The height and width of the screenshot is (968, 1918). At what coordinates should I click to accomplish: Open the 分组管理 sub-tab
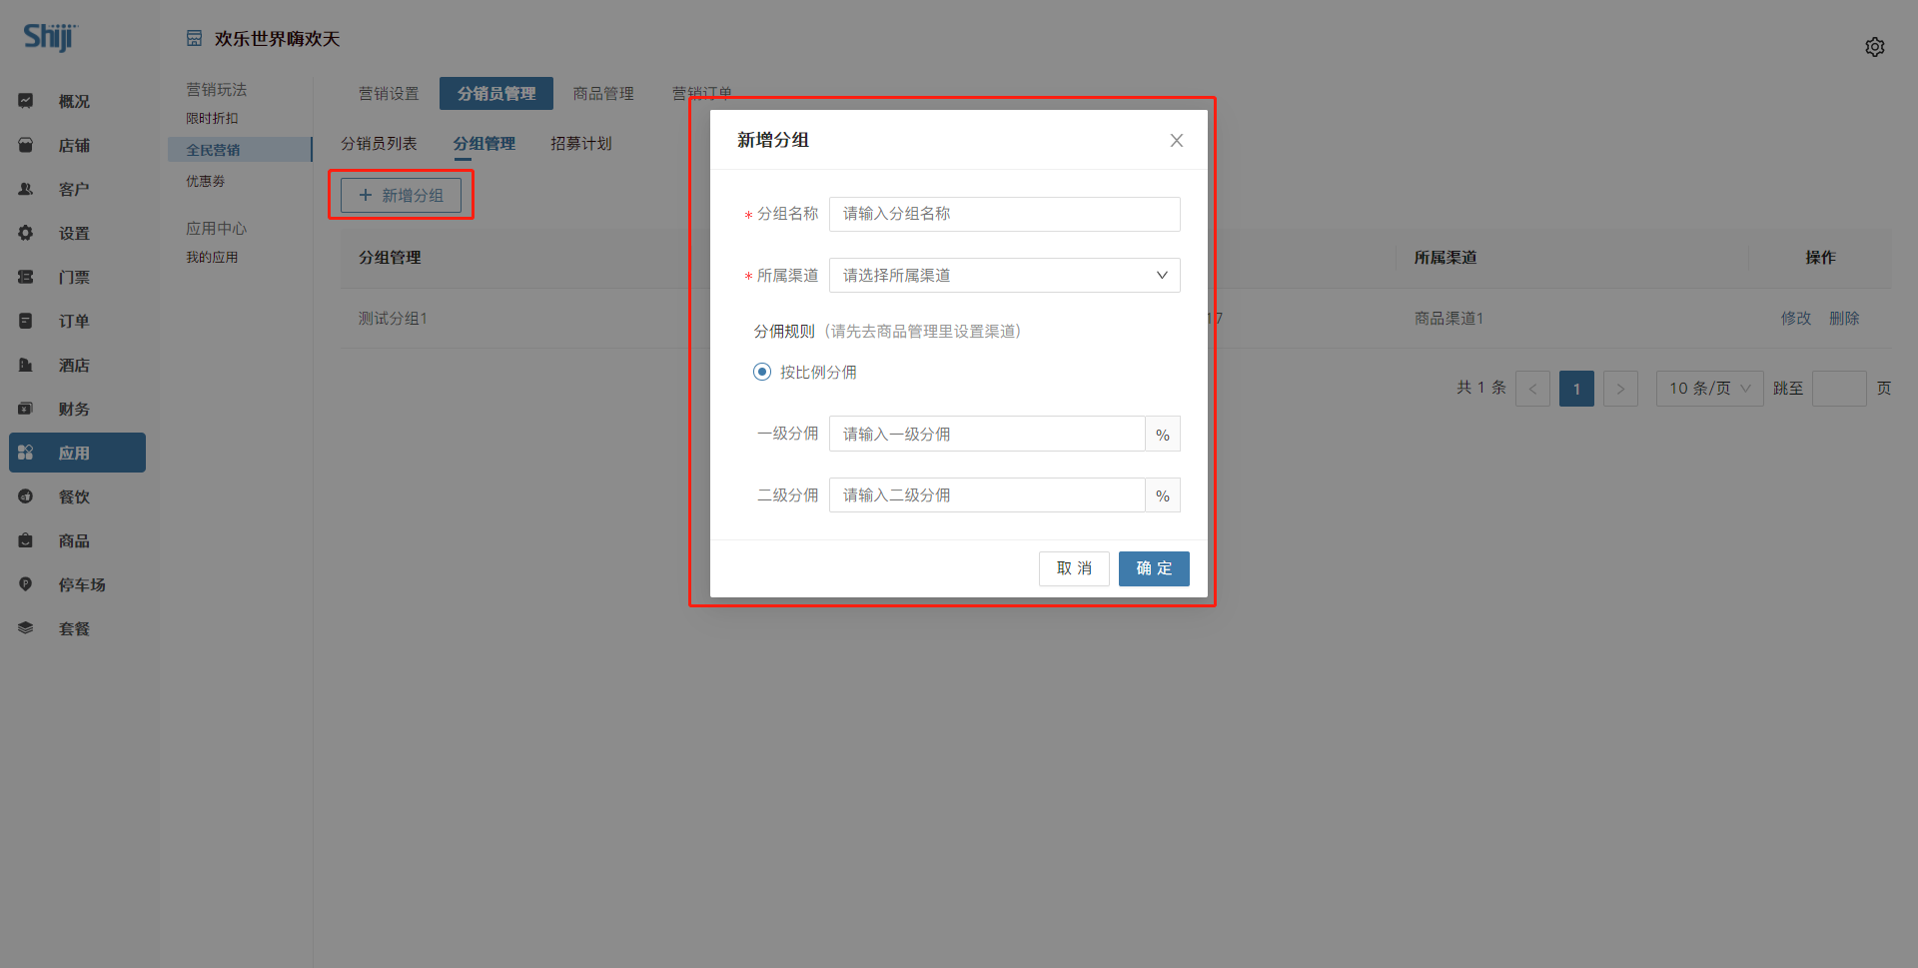tap(484, 144)
